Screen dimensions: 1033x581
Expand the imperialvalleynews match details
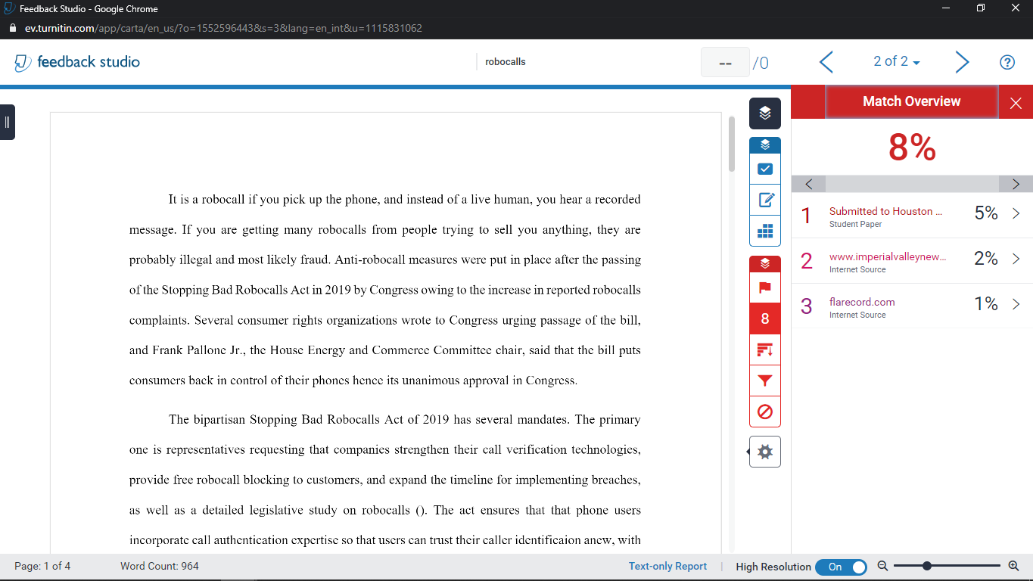pyautogui.click(x=1016, y=259)
